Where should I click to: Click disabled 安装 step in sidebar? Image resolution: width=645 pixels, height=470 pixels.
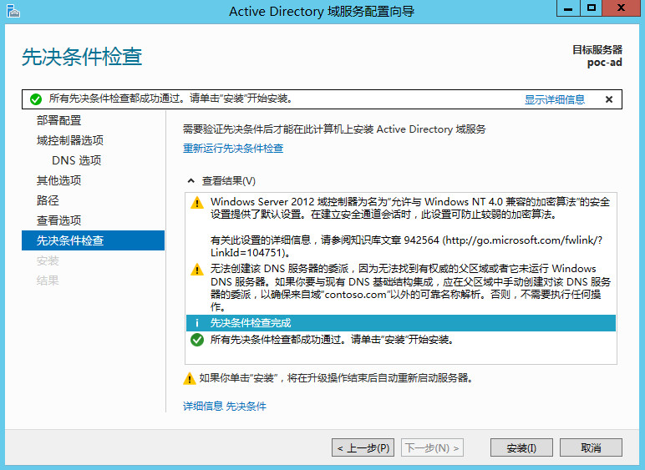[x=48, y=260]
